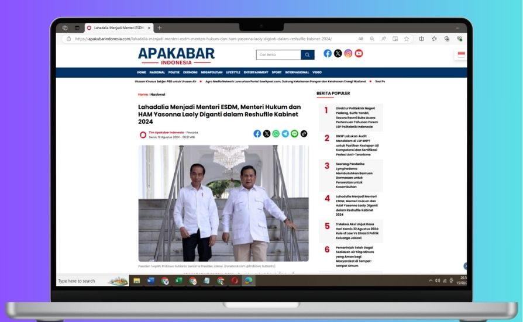Open Apakabar's Instagram page from header
Image resolution: width=523 pixels, height=322 pixels.
348,53
